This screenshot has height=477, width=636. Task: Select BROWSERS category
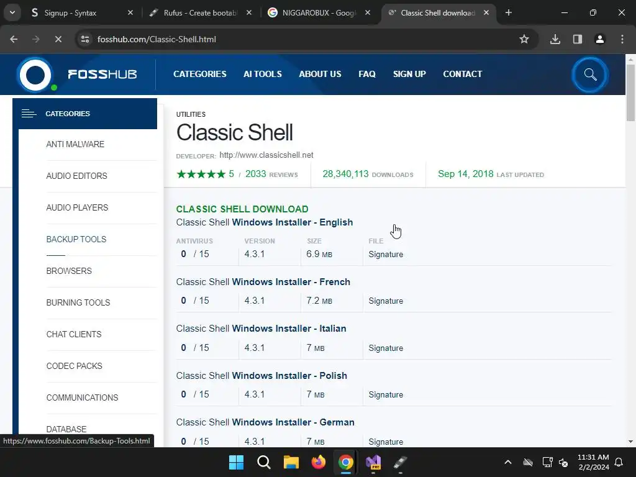69,271
